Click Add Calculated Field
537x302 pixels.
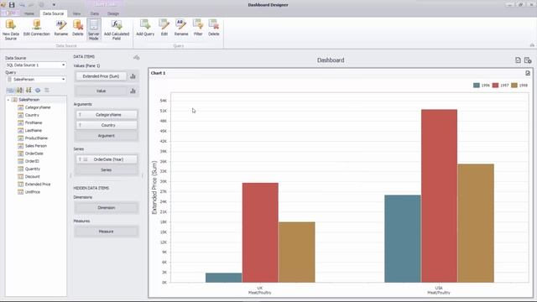coord(117,30)
